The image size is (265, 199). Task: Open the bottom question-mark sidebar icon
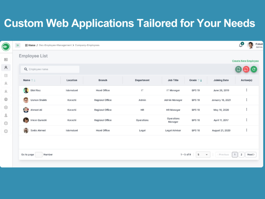(x=6, y=131)
